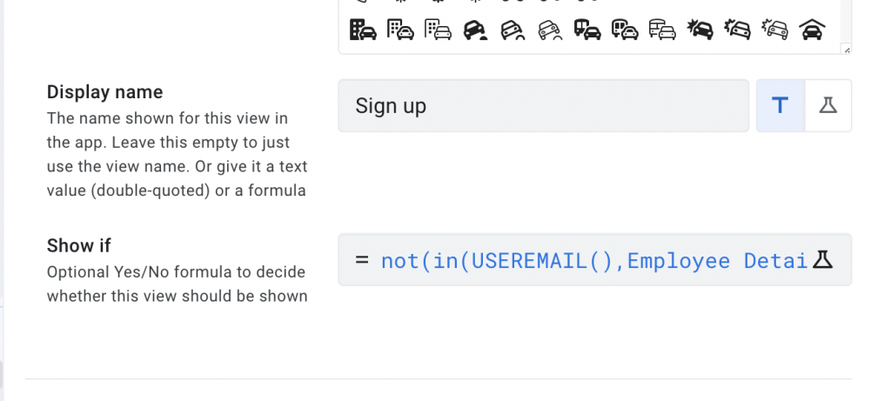Screen dimensions: 891x401
Task: Choose the light outline car and bus icon
Action: point(662,30)
